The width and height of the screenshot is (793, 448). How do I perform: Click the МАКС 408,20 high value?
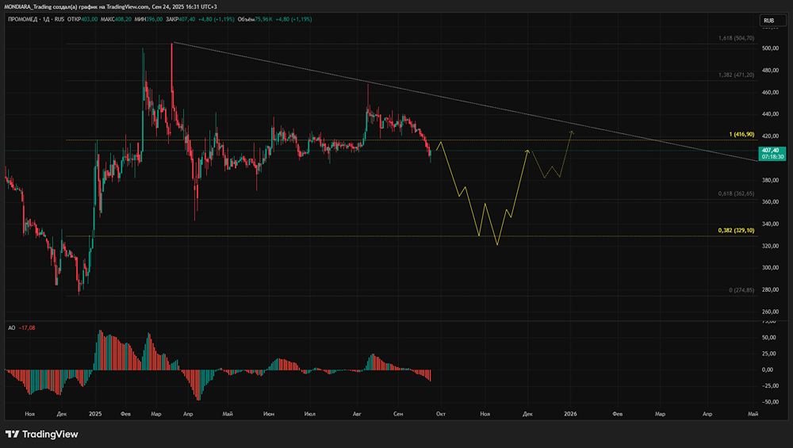pos(116,19)
